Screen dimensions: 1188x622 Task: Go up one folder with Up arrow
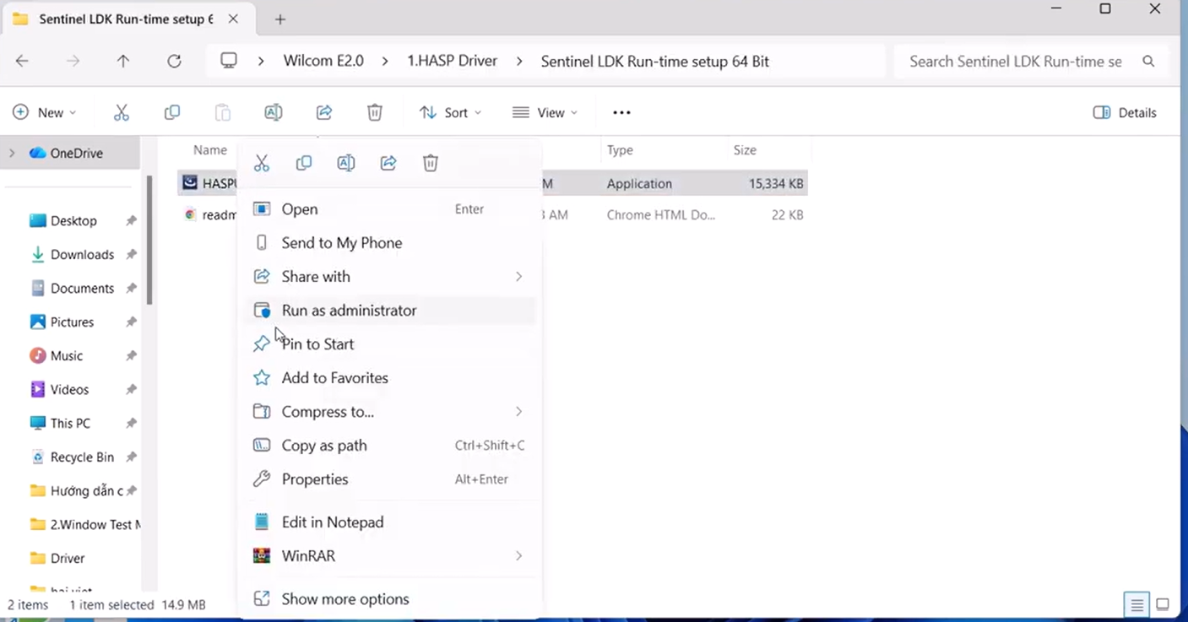pyautogui.click(x=123, y=62)
